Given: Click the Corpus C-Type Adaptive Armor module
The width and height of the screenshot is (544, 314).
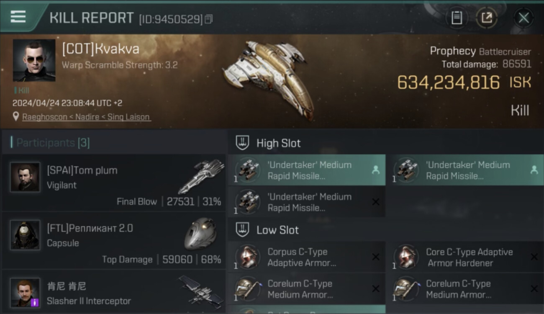Looking at the screenshot, I should pos(307,257).
